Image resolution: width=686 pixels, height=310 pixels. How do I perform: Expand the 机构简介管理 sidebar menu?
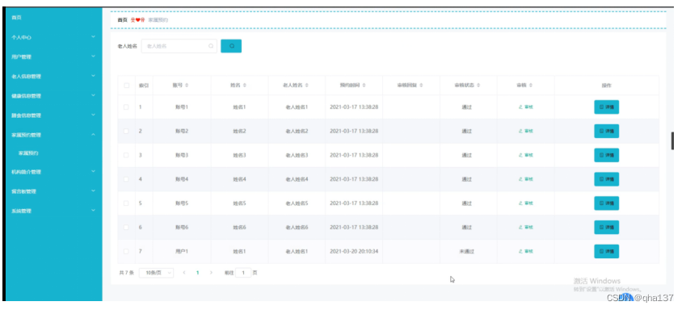click(53, 172)
